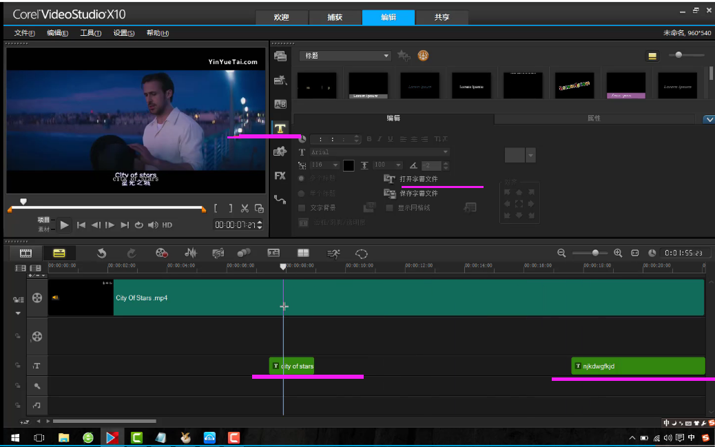Open the 文件 menu
The width and height of the screenshot is (715, 447).
(x=24, y=33)
